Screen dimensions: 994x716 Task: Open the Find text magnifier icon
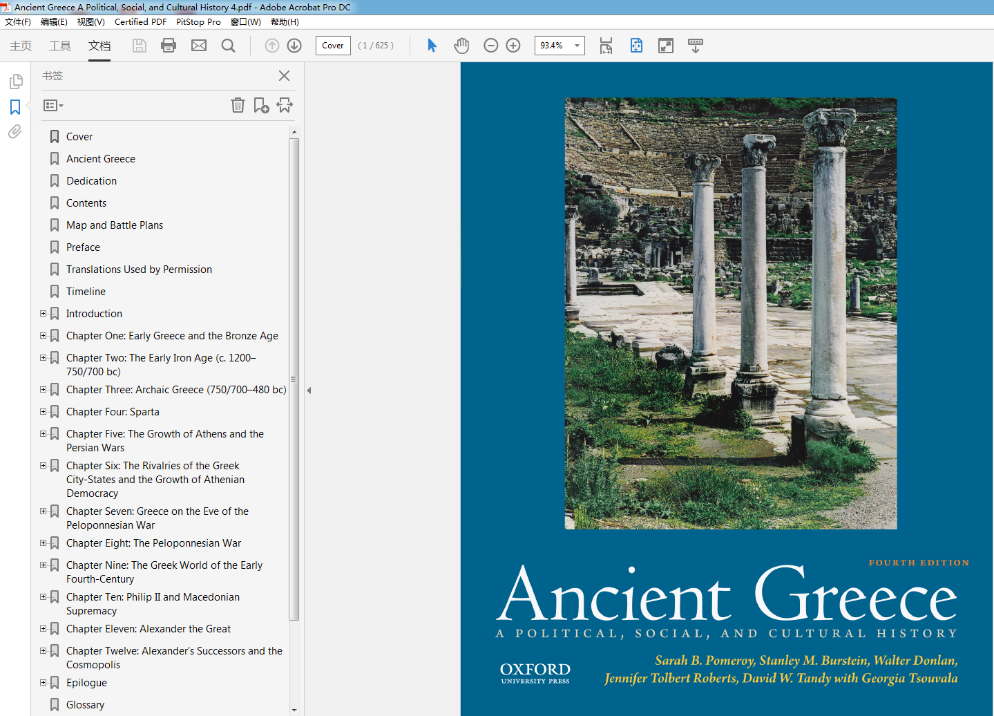click(228, 46)
